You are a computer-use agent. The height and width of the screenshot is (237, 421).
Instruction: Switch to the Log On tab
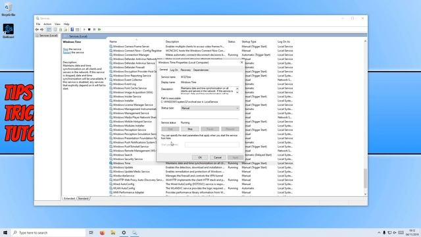click(x=174, y=70)
